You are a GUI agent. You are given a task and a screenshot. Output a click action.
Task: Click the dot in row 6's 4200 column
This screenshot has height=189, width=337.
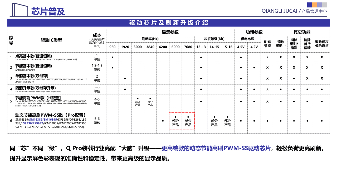coord(163,121)
